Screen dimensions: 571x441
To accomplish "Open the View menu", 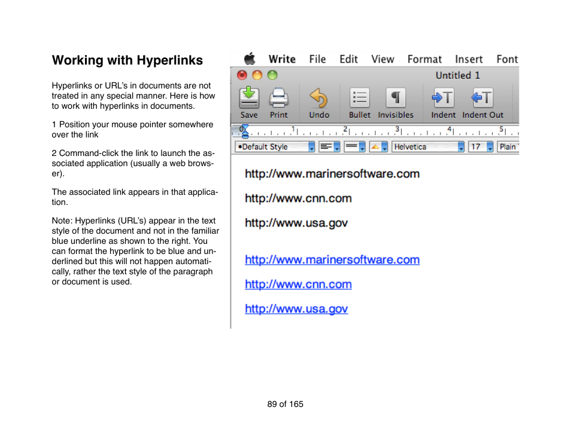I will coord(382,59).
